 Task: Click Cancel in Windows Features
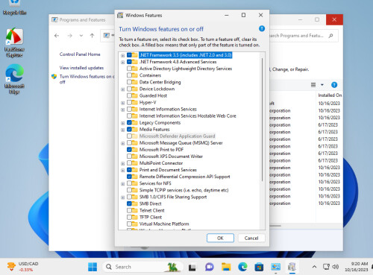(x=251, y=238)
